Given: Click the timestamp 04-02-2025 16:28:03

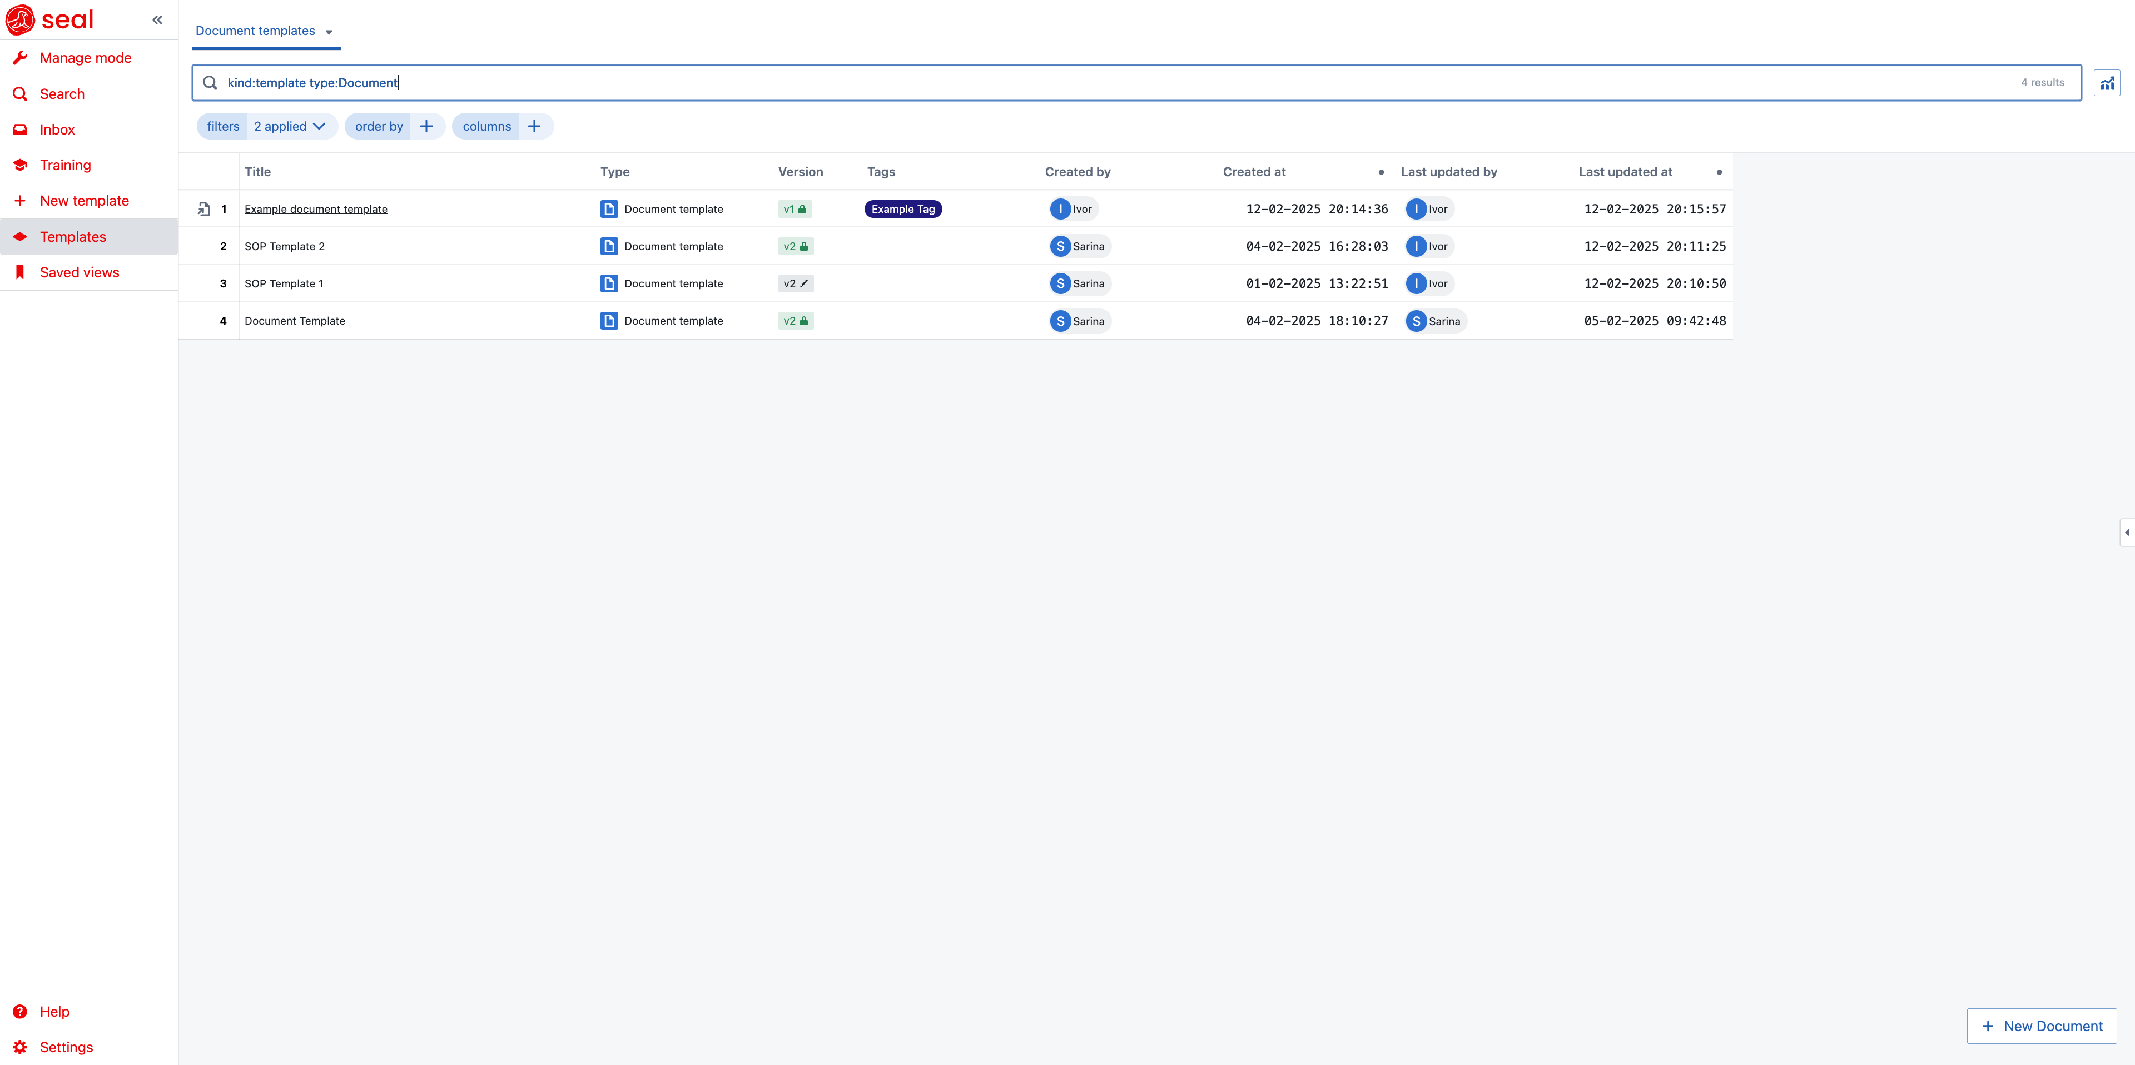Looking at the screenshot, I should (1316, 246).
